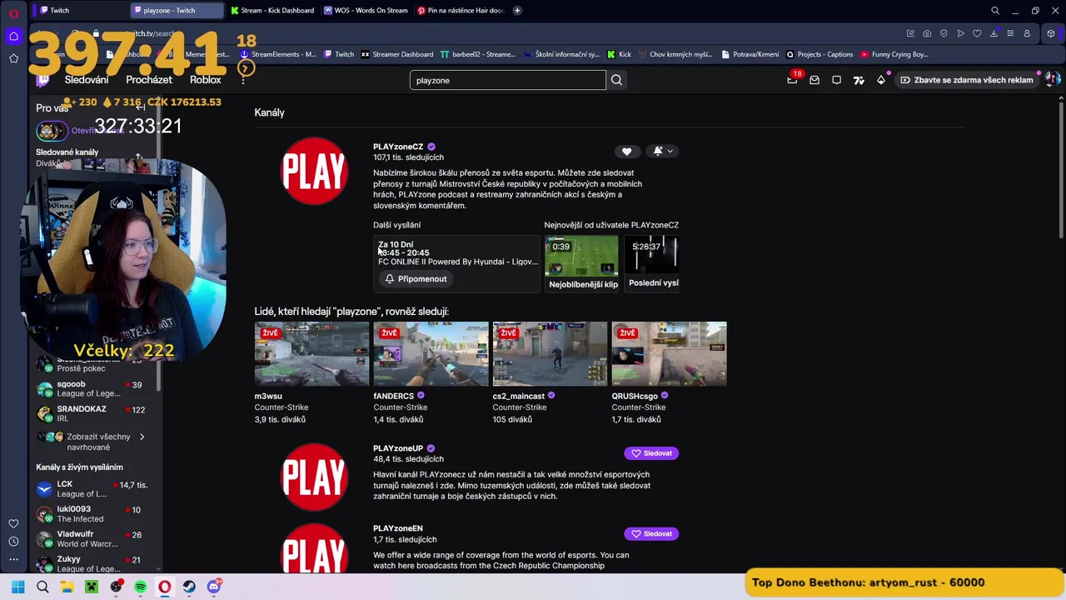The width and height of the screenshot is (1066, 600).
Task: Open Projects - Captions bookmark
Action: [819, 54]
